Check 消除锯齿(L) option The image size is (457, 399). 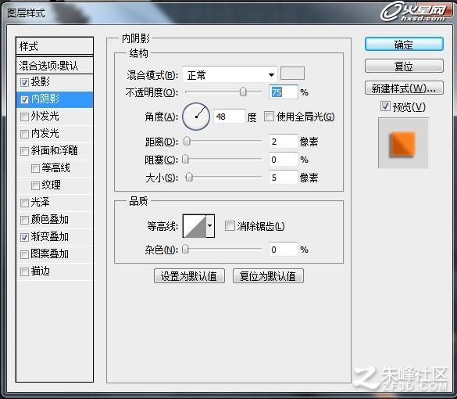[x=230, y=225]
